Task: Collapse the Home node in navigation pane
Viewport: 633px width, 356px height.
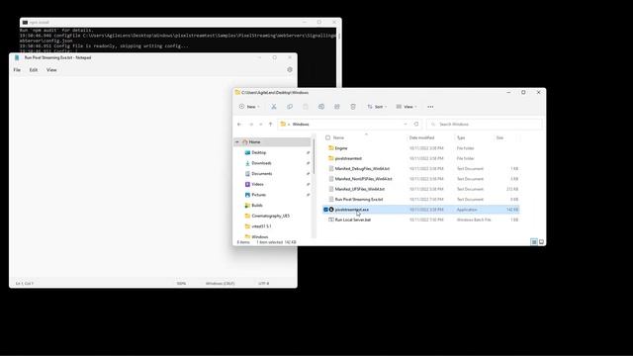Action: [x=237, y=142]
